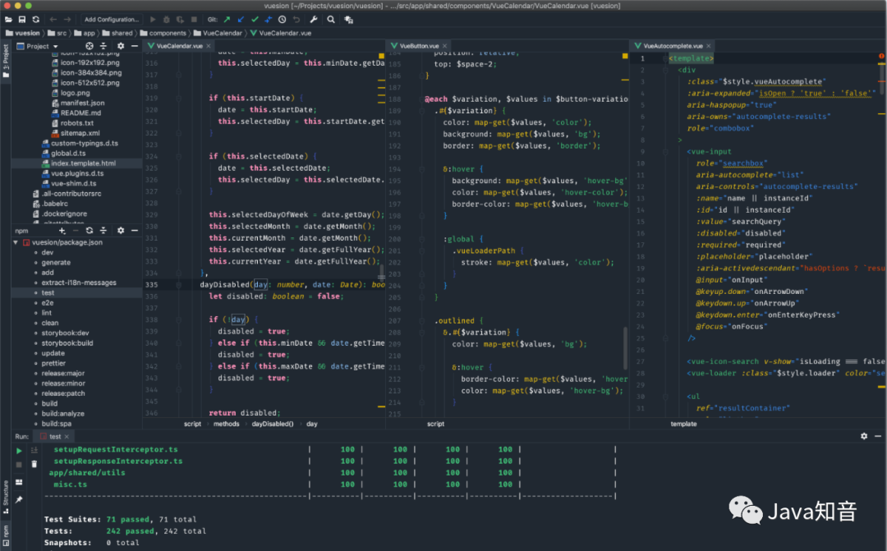
Task: Click dayDisabled() in editor breadcrumb
Action: 272,424
